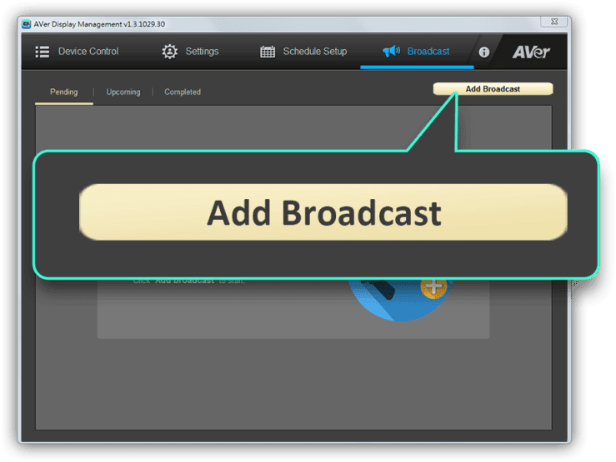
Task: Click the Broadcast megaphone icon
Action: point(391,51)
